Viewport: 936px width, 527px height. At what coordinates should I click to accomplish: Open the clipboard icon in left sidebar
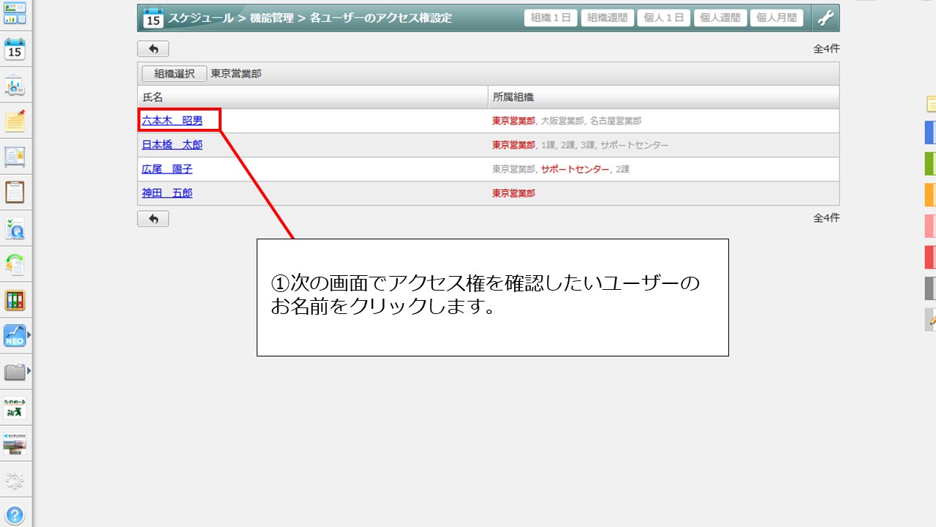click(15, 192)
